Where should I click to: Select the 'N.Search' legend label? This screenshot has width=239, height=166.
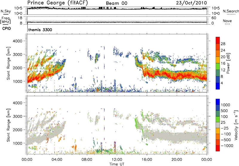[231, 11]
